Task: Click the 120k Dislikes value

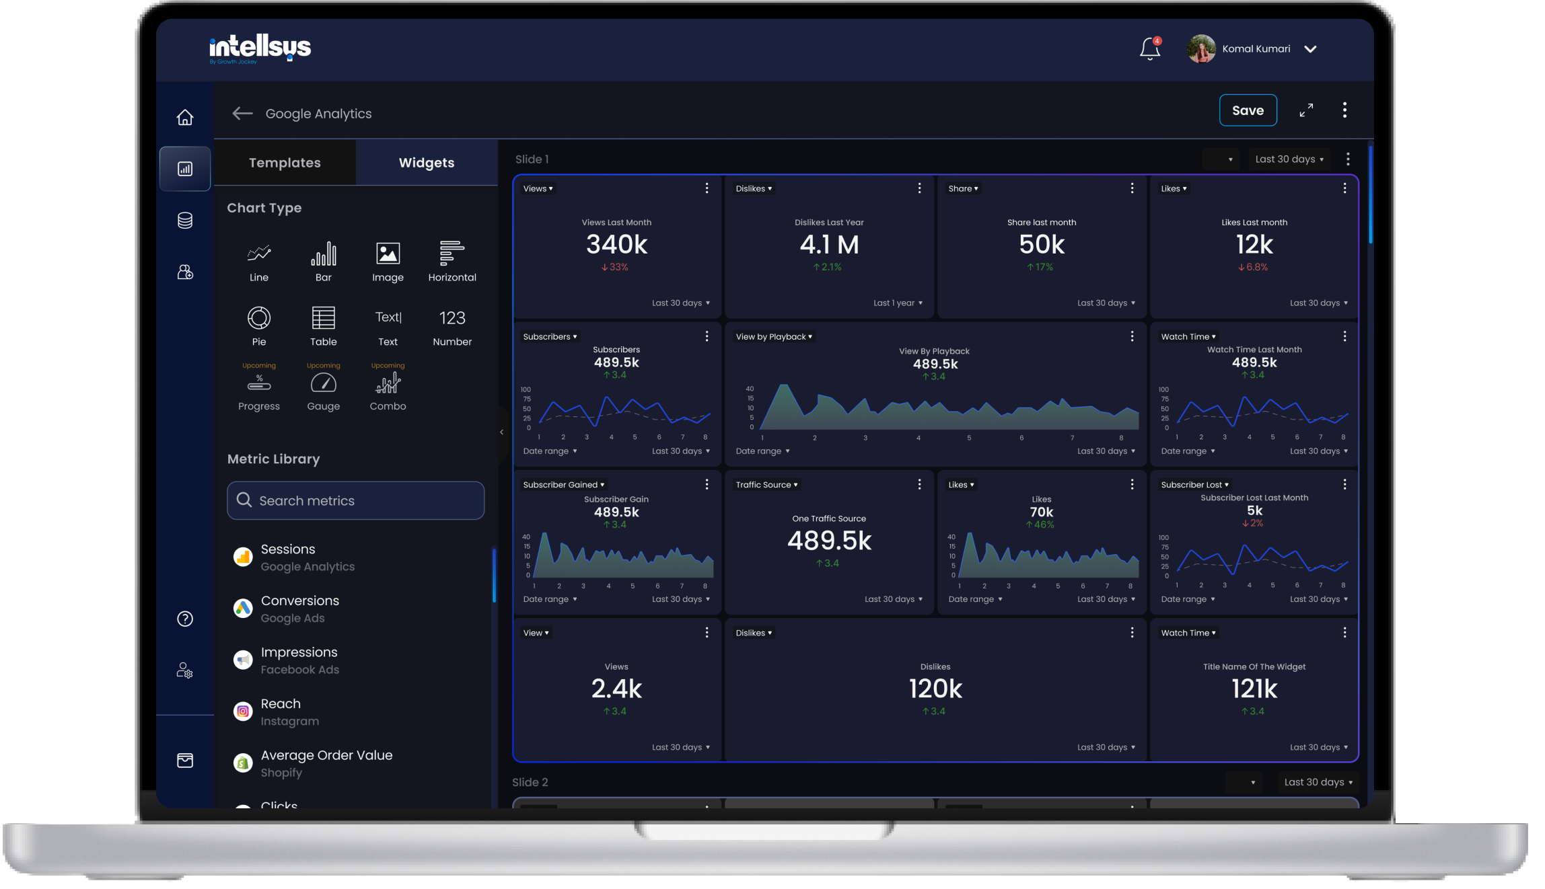Action: coord(935,689)
